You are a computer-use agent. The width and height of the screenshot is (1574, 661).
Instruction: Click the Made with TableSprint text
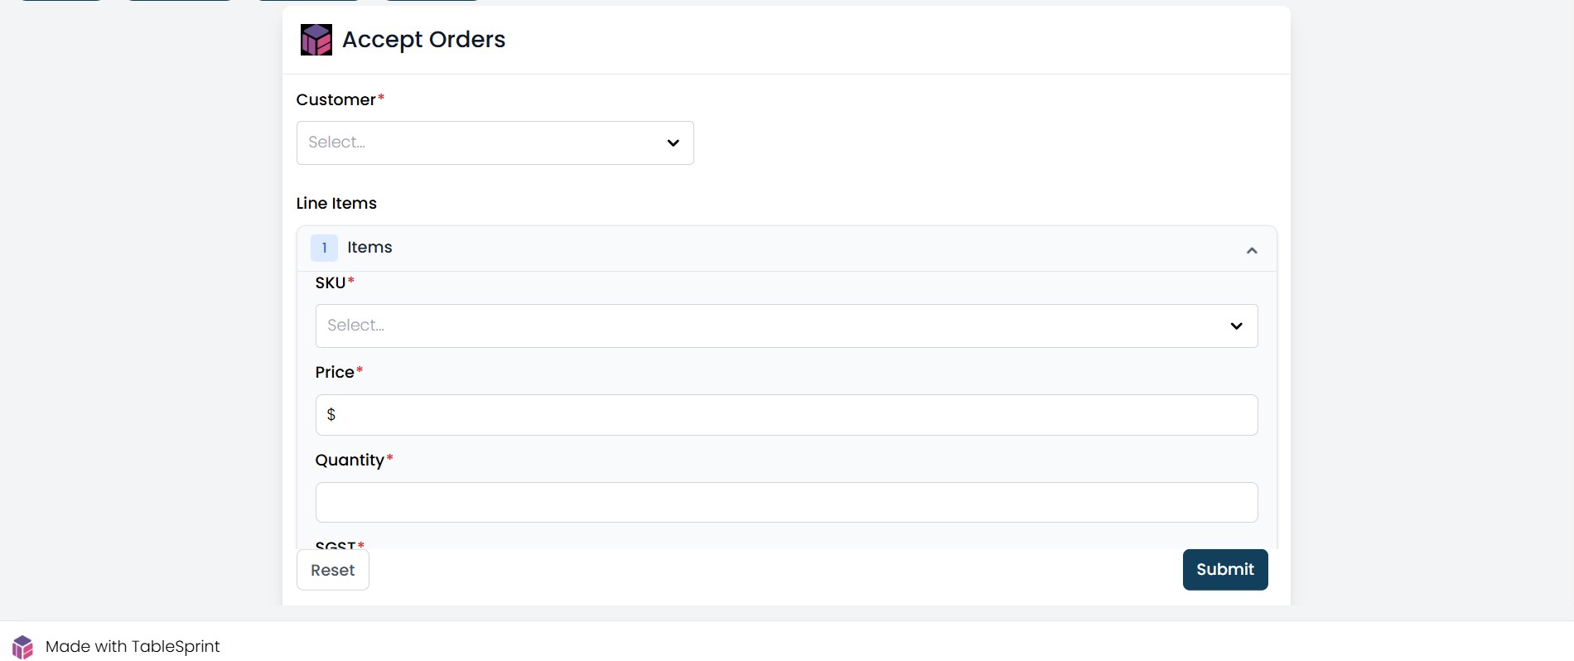(x=133, y=647)
